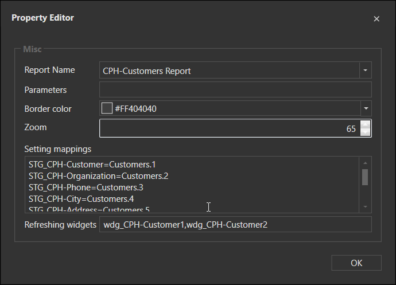Click the STG_CPH-Phone=Customers.3 mapping line
Image resolution: width=396 pixels, height=285 pixels.
click(x=86, y=188)
